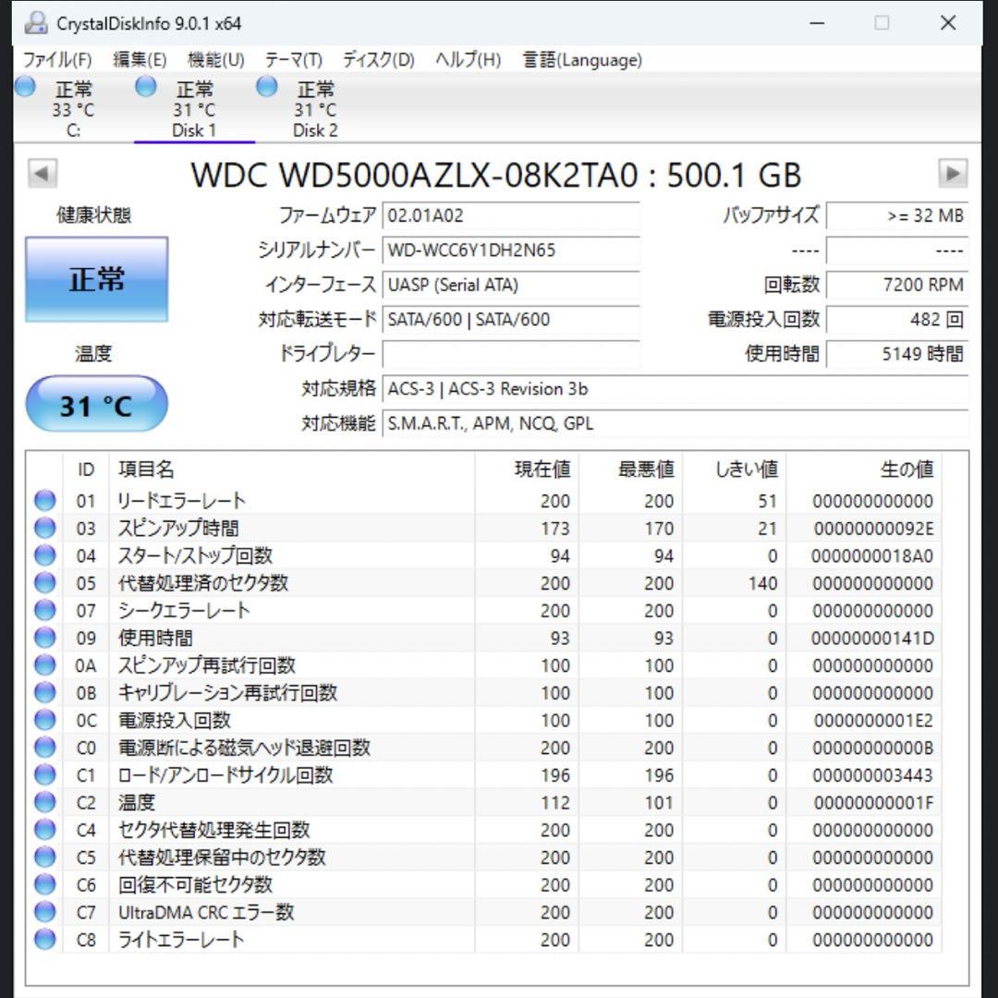Open the 機能(U) menu

(x=215, y=60)
